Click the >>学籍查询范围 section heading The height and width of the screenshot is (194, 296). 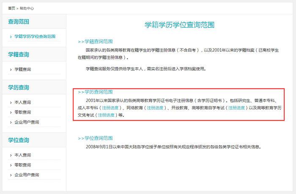[x=95, y=42]
